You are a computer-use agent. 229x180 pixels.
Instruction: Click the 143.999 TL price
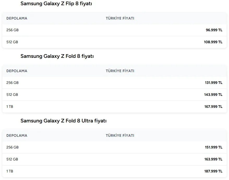tap(213, 95)
